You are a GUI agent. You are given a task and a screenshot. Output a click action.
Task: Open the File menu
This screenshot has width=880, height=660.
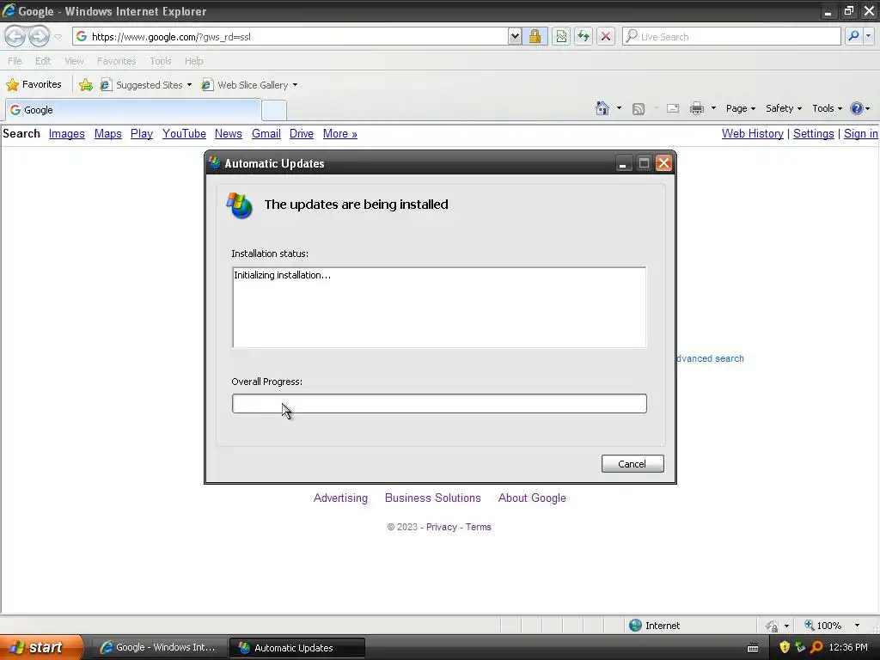coord(15,61)
